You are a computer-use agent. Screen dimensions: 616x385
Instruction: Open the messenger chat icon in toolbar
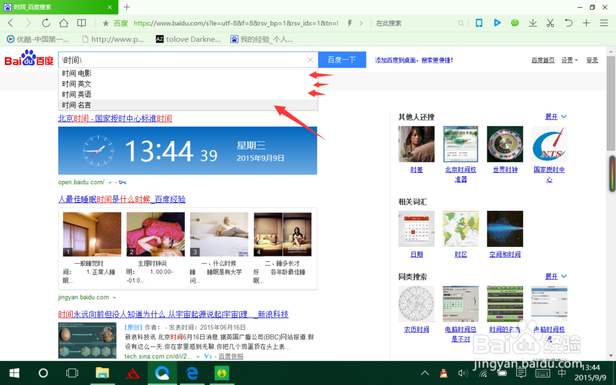click(515, 23)
